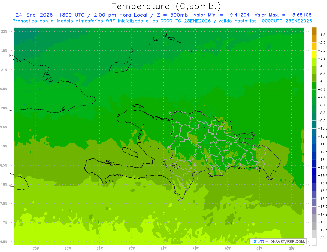Viewport: 327px width, 252px height.
Task: Click the validity end '0000UTC_25ENE2026'
Action: pos(287,21)
